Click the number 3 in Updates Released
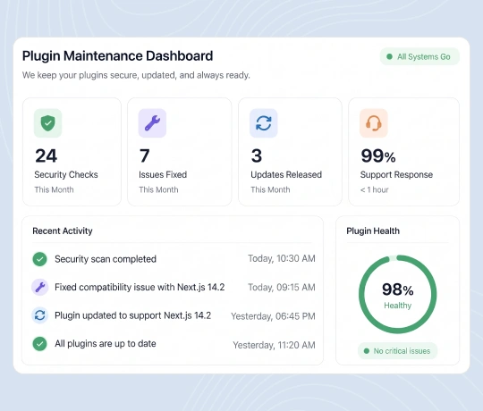This screenshot has height=411, width=483. (257, 155)
